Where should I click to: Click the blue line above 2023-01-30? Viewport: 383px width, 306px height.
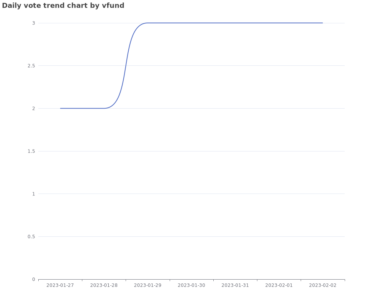191,23
